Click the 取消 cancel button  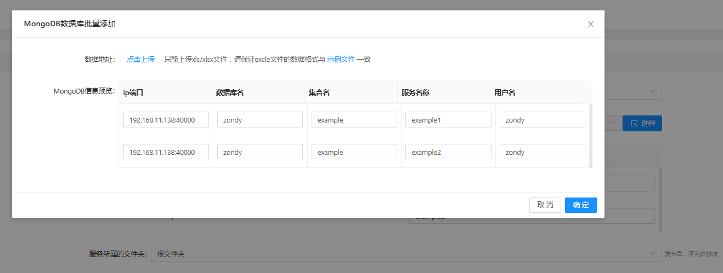[545, 205]
